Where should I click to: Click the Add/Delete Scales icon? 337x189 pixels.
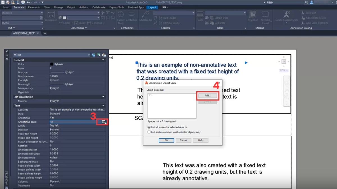click(x=303, y=18)
